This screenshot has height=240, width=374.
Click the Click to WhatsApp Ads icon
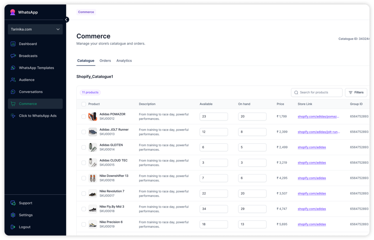tap(13, 116)
